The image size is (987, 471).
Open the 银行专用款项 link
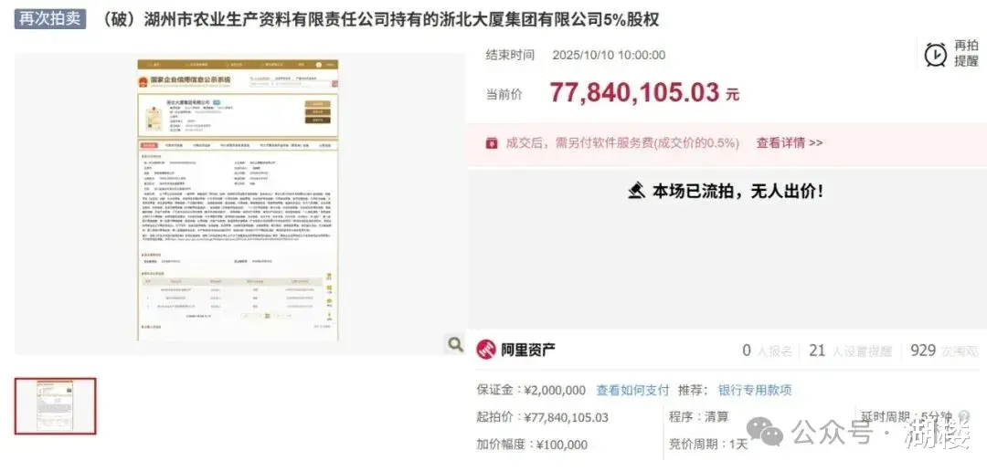[x=755, y=391]
